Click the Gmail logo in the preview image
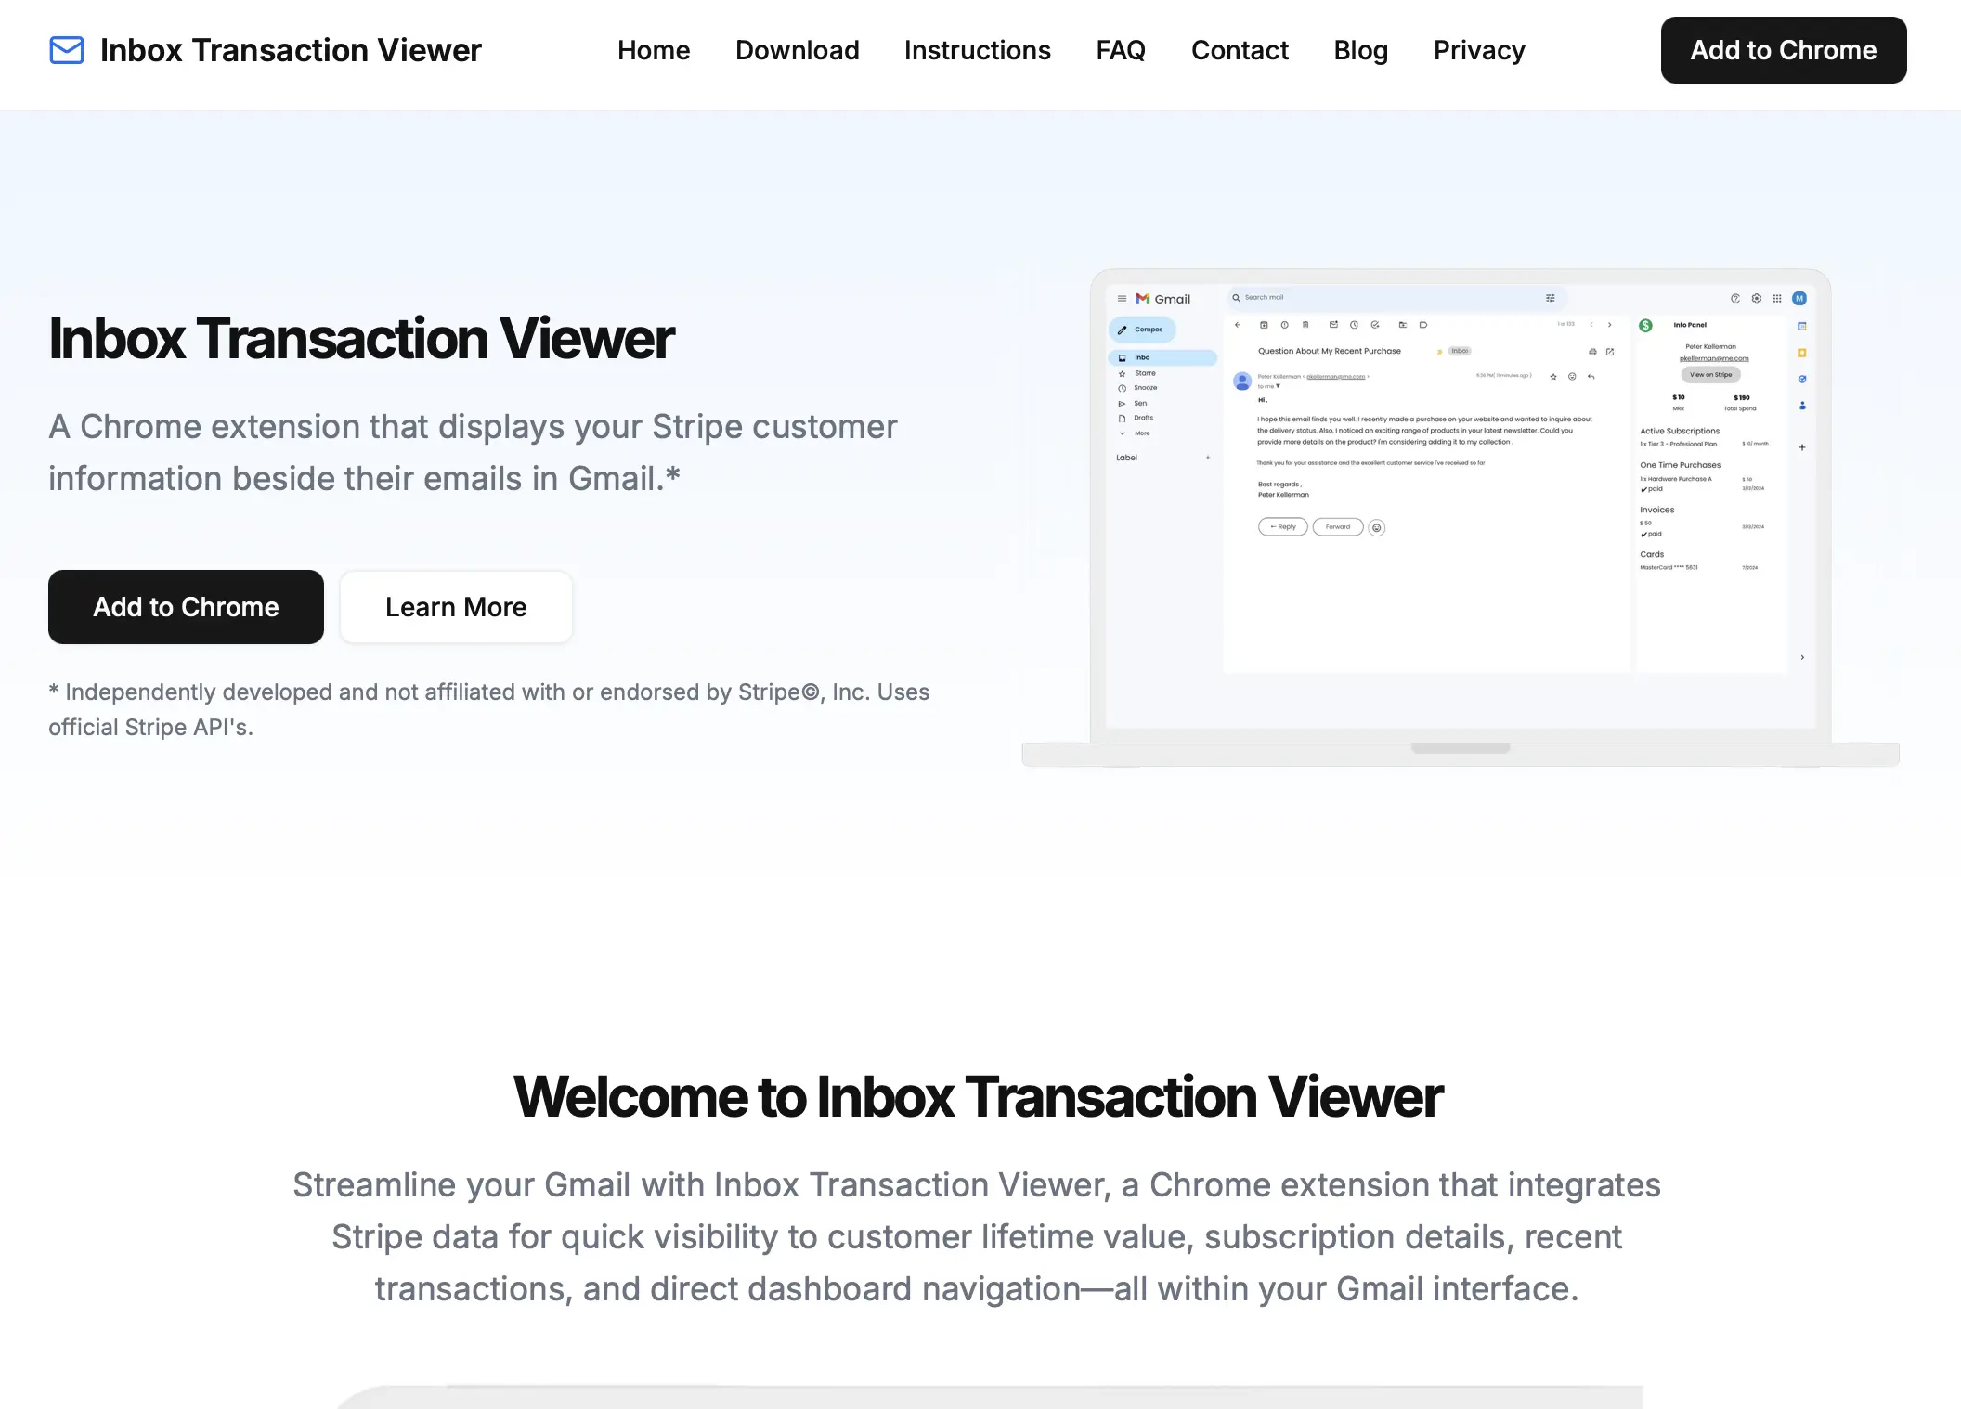 click(1162, 299)
